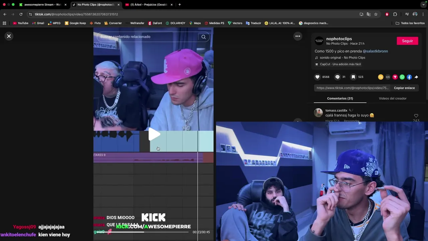
Task: Save the video with the bookmark icon
Action: click(x=353, y=77)
